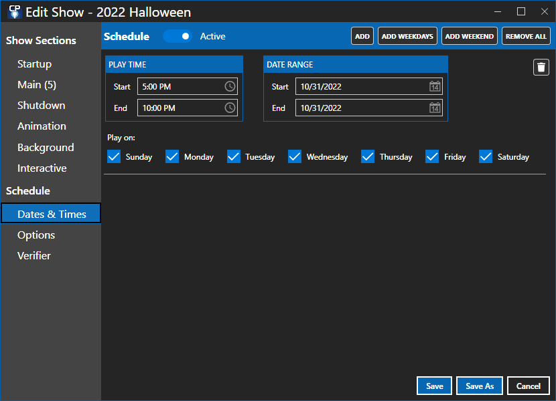
Task: Switch to the Options section
Action: click(x=36, y=235)
